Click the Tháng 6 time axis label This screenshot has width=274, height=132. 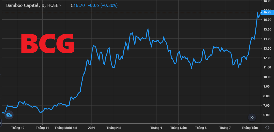(x=201, y=128)
